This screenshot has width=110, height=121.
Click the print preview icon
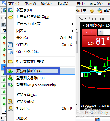coord(10,102)
